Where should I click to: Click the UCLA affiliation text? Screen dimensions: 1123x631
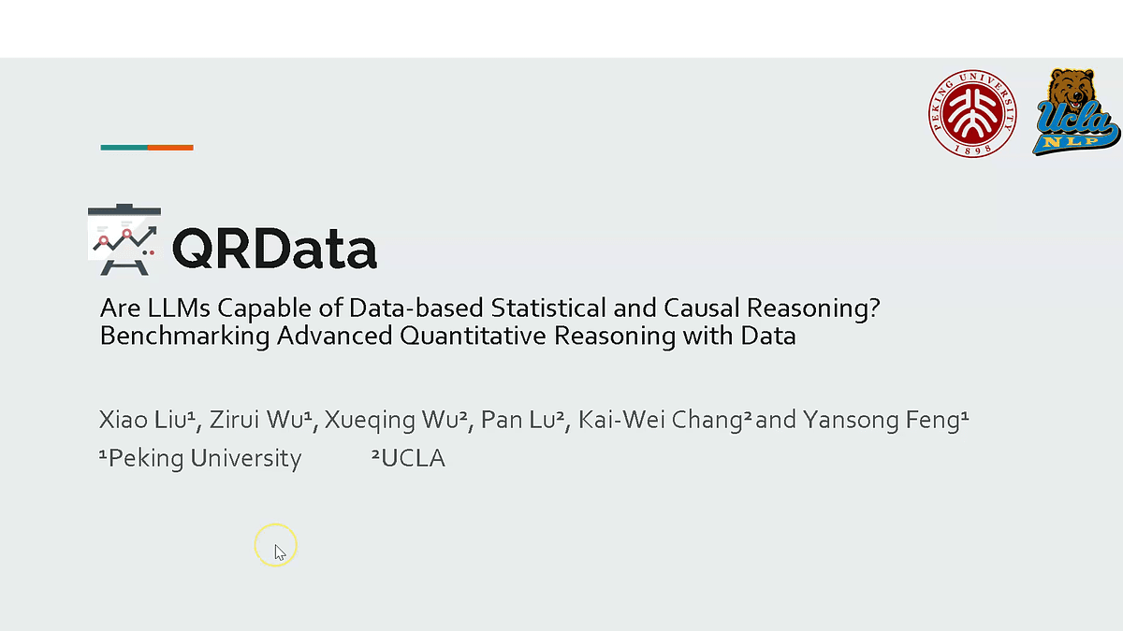pos(408,459)
